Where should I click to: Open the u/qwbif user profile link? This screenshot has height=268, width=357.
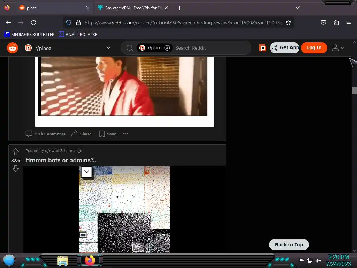52,151
